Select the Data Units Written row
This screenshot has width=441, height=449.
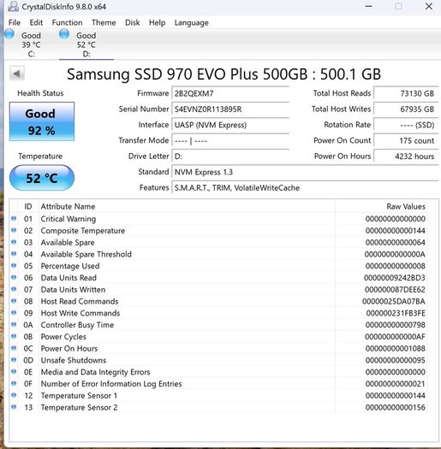coord(218,290)
